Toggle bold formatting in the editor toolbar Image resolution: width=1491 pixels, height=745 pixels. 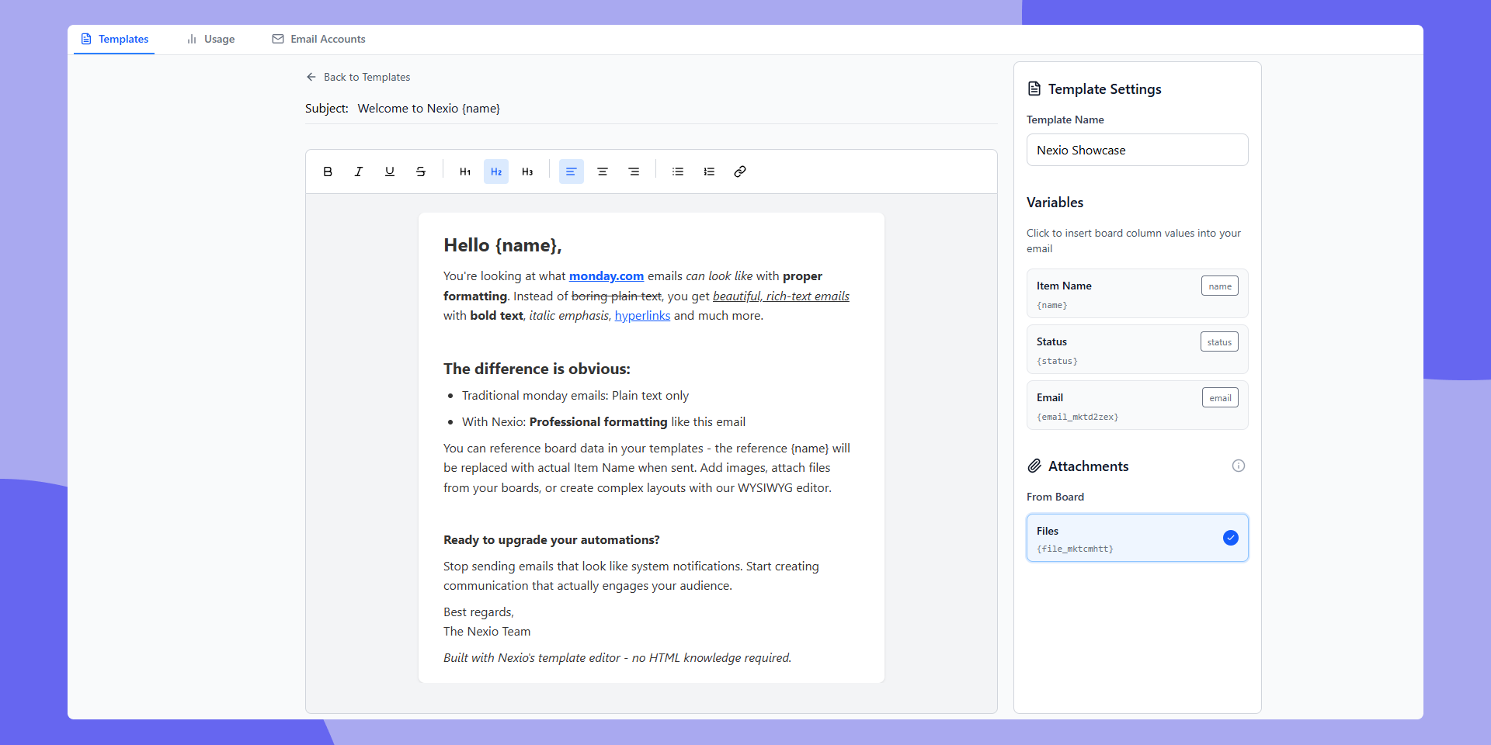click(328, 172)
